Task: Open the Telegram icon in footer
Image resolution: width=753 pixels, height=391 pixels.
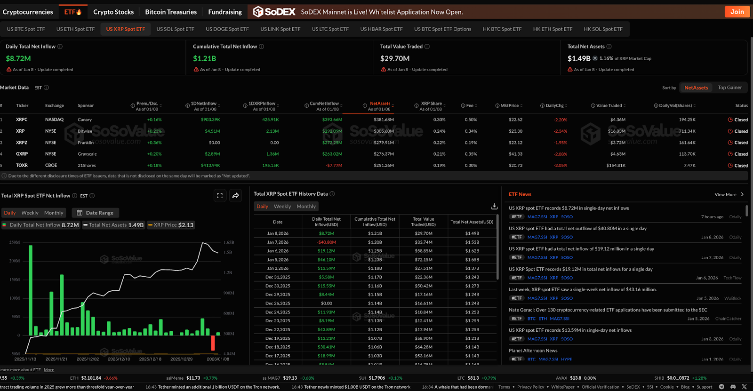Action: pyautogui.click(x=721, y=387)
